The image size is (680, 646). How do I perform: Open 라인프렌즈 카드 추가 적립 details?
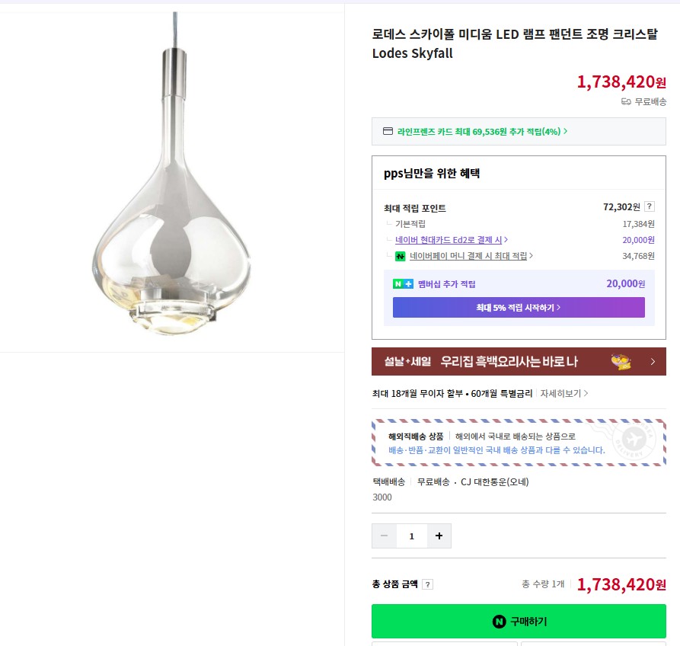[x=482, y=131]
